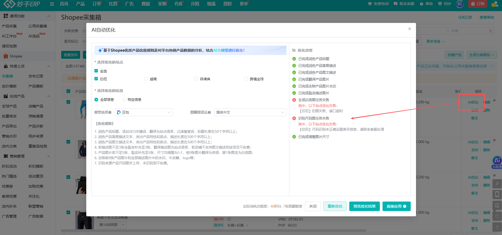Collapse the 快速上货 sidebar section
Viewport: 502px width, 235px height.
click(x=49, y=66)
